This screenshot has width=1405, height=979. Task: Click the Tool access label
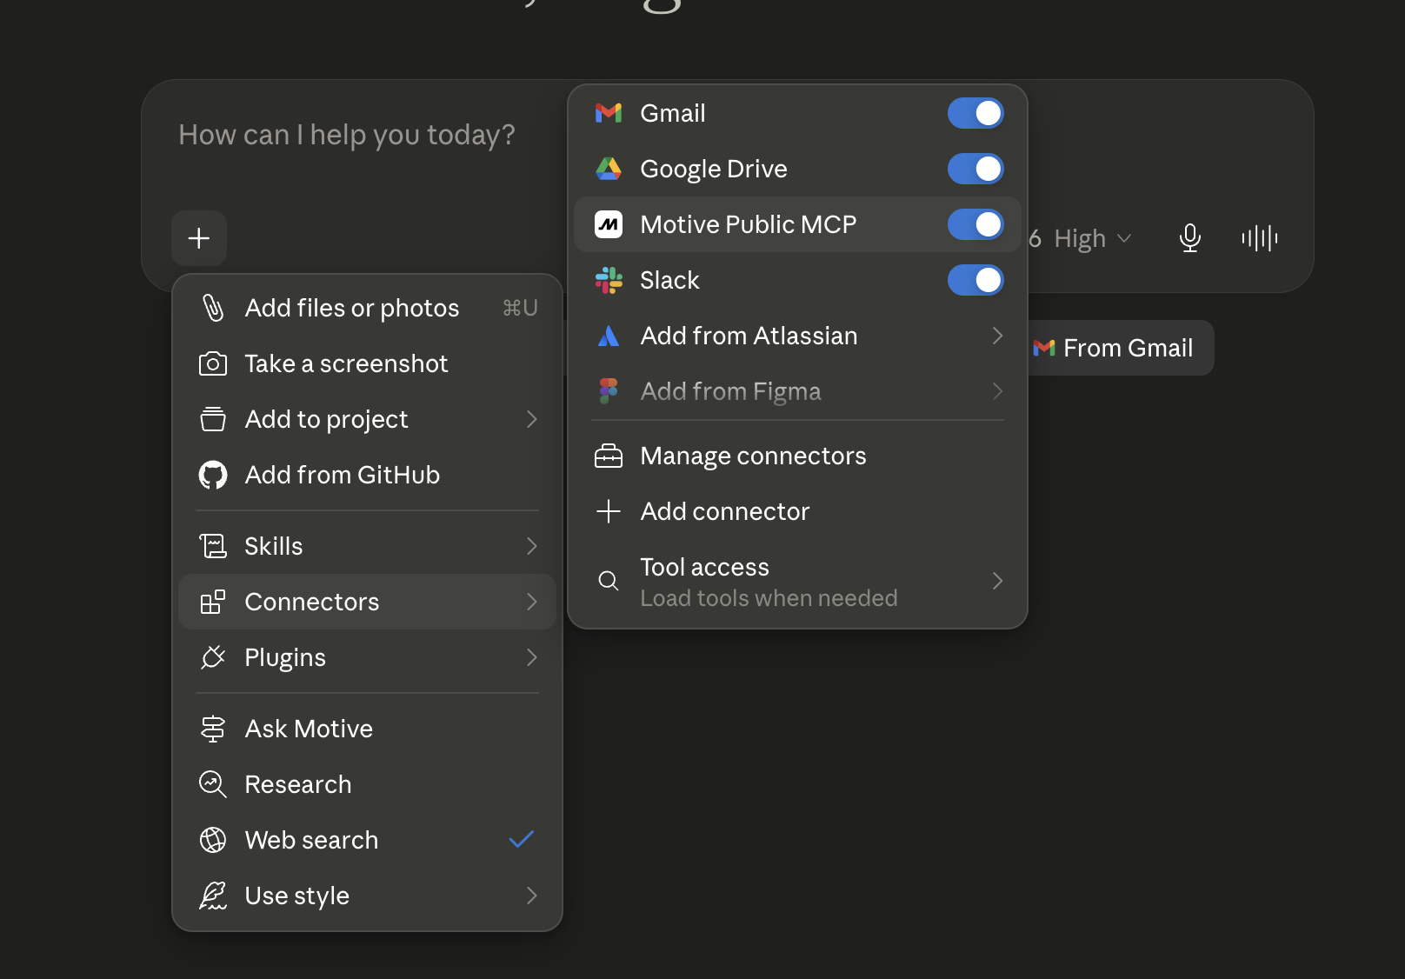point(704,567)
